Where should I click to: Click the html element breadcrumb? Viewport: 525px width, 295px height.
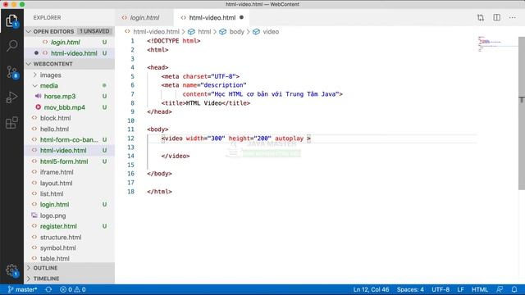204,32
